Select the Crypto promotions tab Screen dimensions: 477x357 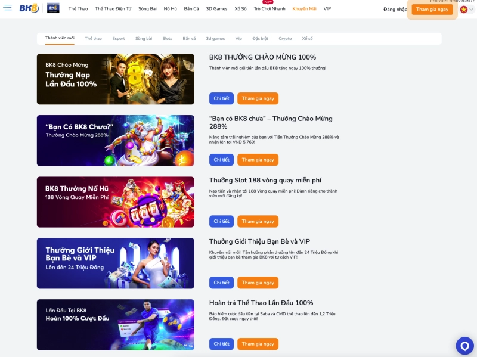[x=285, y=39]
